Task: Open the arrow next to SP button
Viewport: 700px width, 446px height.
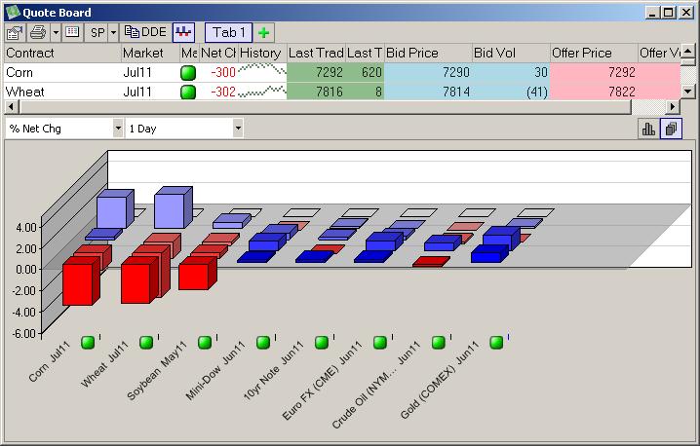Action: (113, 32)
